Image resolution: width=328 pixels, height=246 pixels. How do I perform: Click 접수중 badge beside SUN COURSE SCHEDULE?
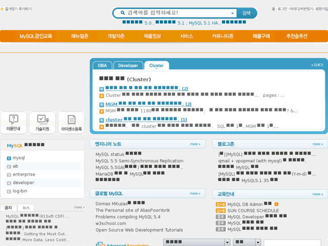(221, 211)
